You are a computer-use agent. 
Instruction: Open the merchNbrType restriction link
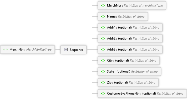click(143, 5)
